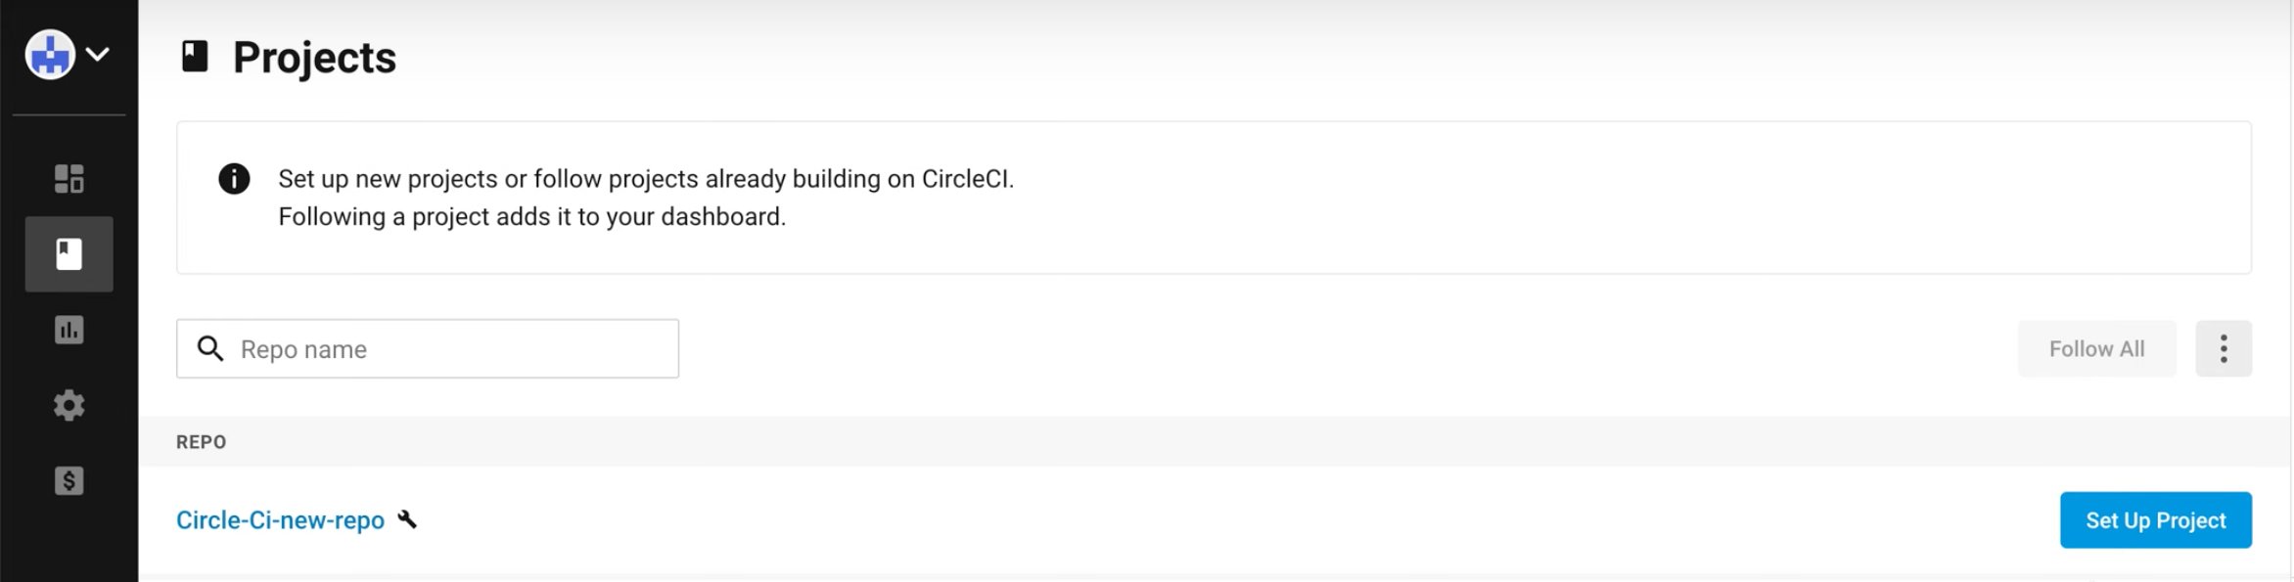
Task: Click the Circle-Ci-new-repo project row
Action: tap(1215, 520)
